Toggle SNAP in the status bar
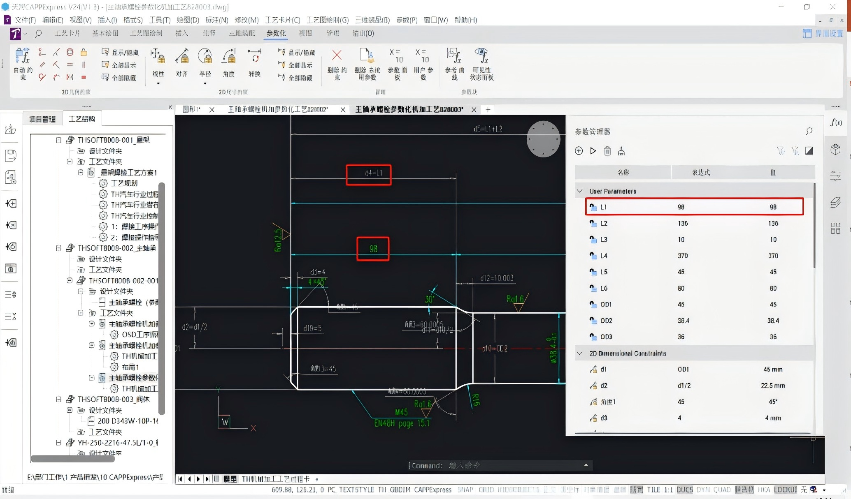 pyautogui.click(x=465, y=490)
